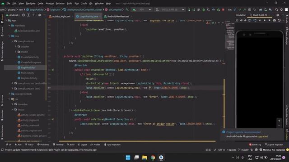Open File Explorer from the taskbar
The width and height of the screenshot is (289, 162).
click(144, 157)
